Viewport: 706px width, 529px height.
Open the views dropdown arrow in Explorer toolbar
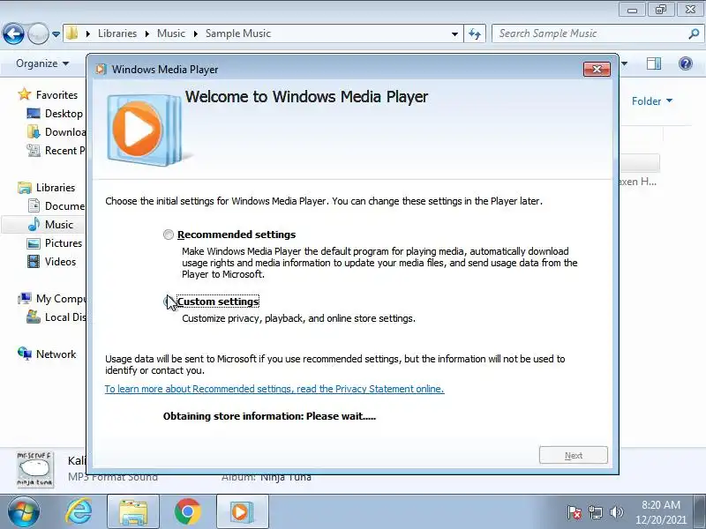click(625, 63)
